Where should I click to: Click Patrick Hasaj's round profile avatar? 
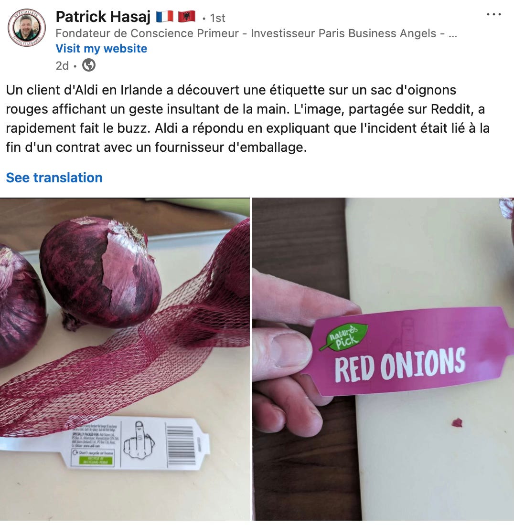[x=27, y=28]
